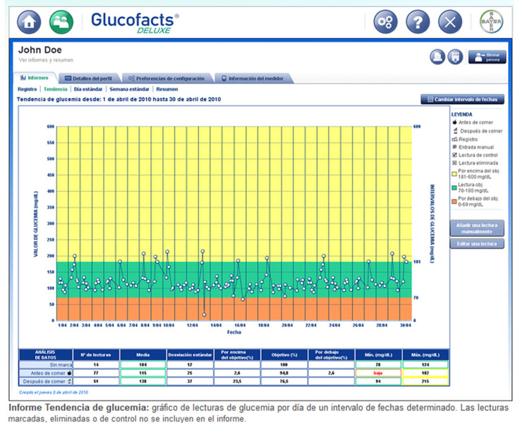The height and width of the screenshot is (423, 522).
Task: Click the red 'baja' minimum cell
Action: tap(378, 373)
